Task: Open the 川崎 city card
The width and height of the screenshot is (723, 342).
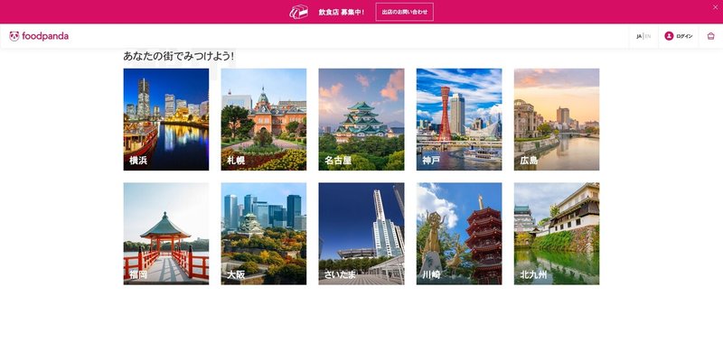Action: click(x=459, y=234)
